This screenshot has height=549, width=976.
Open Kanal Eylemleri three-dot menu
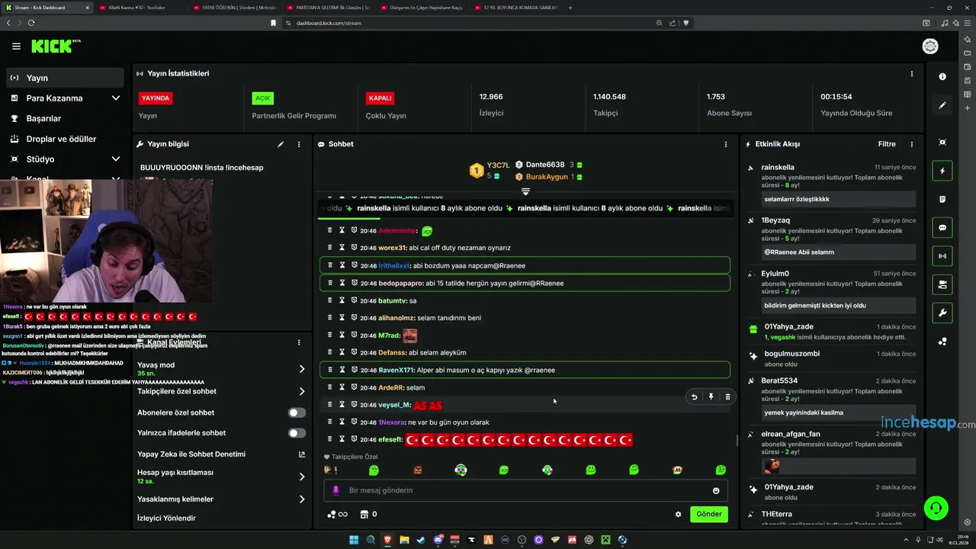click(x=299, y=342)
